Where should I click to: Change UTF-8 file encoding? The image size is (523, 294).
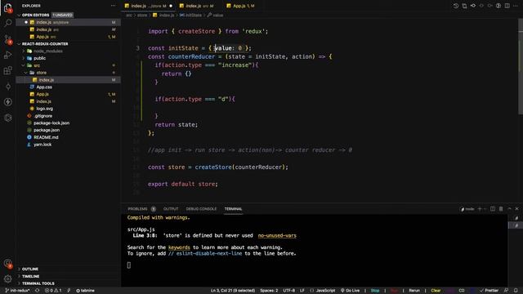(288, 291)
